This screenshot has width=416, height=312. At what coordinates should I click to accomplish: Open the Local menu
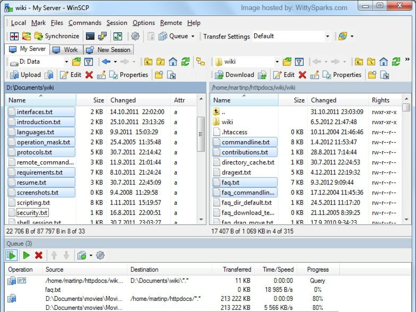point(18,23)
